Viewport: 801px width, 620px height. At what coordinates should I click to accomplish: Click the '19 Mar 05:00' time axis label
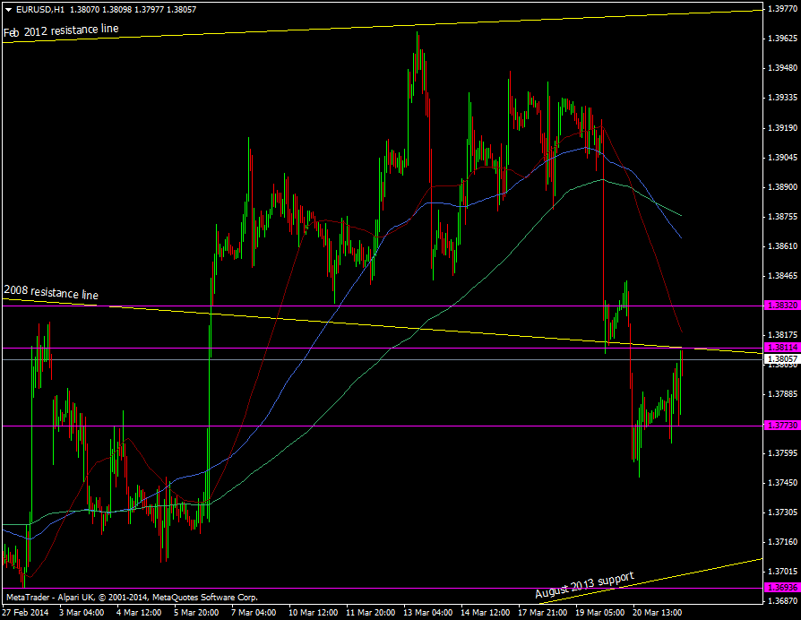point(599,612)
